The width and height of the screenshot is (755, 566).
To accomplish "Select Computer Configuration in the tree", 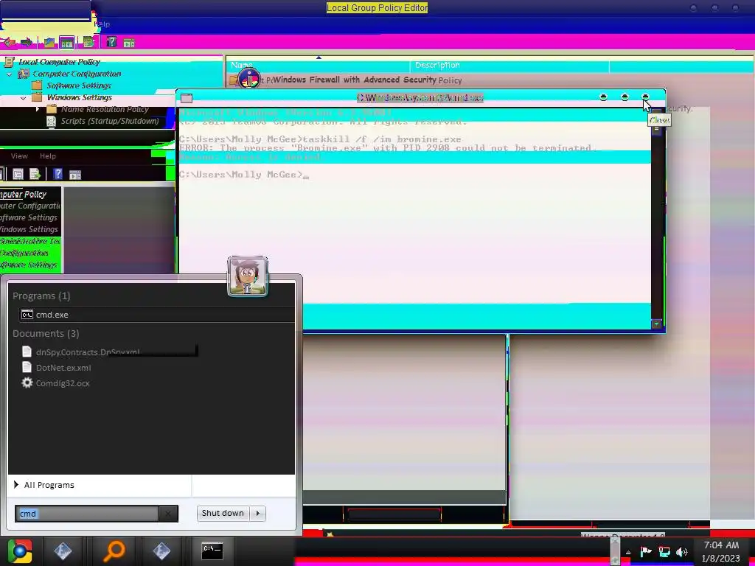I will pyautogui.click(x=77, y=74).
